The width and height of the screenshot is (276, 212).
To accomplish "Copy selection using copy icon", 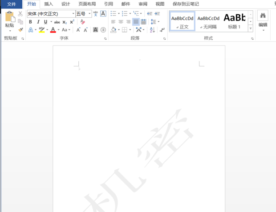I will (20, 22).
